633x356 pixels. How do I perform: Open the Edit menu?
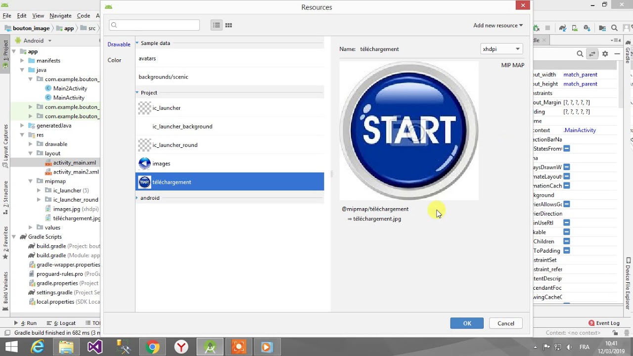[22, 16]
